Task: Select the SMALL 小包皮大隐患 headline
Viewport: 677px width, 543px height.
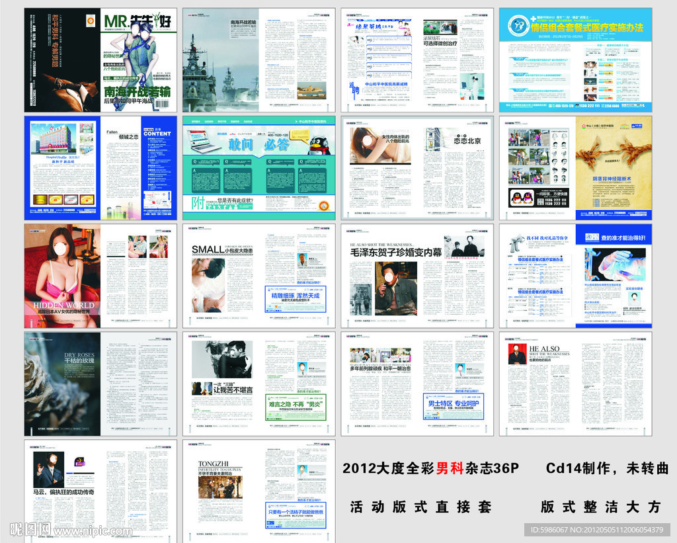Action: coord(222,250)
